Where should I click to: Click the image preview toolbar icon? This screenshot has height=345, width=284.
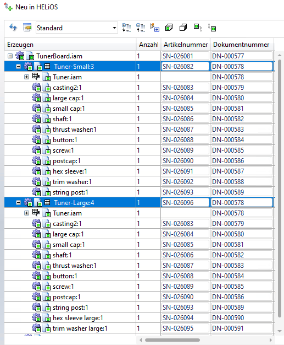[27, 28]
